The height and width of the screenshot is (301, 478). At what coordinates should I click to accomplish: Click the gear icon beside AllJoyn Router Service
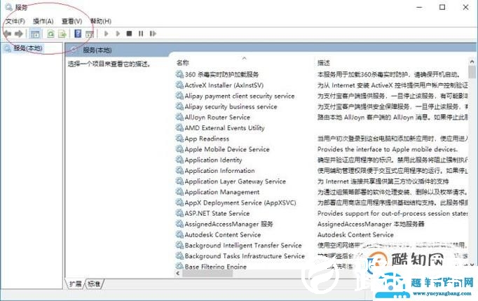click(179, 117)
